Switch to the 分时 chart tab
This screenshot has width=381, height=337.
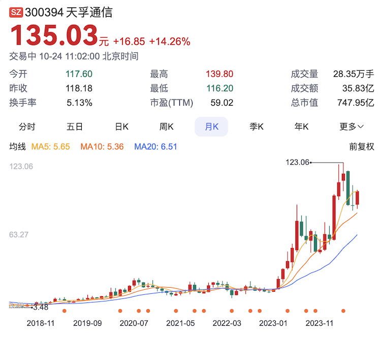[x=27, y=127]
